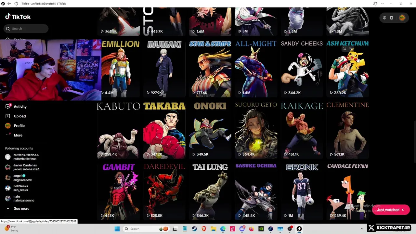Open NVIDIA app from the taskbar

click(x=261, y=229)
